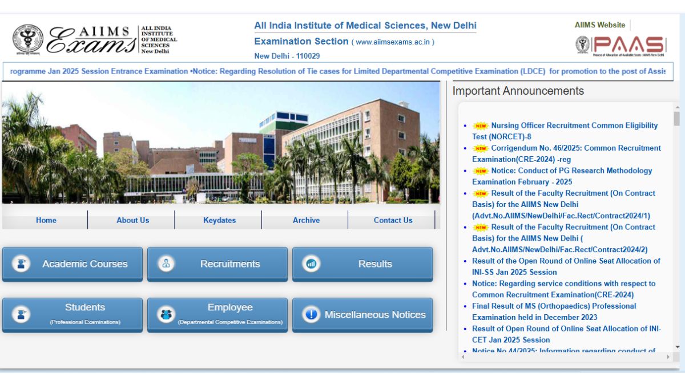This screenshot has height=385, width=685.
Task: Click the Miscellaneous Notices exclamation icon
Action: (x=311, y=314)
